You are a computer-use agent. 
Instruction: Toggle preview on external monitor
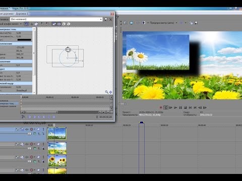(x=131, y=23)
